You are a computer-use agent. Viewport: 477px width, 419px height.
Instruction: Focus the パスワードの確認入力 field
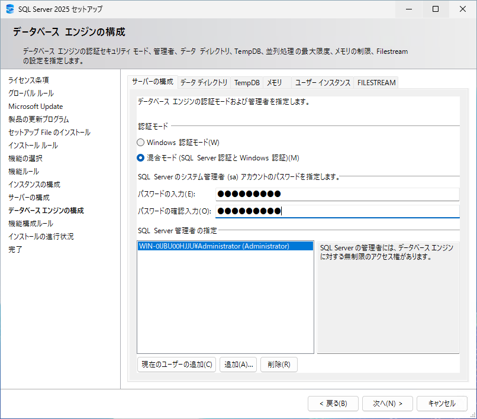pyautogui.click(x=337, y=211)
